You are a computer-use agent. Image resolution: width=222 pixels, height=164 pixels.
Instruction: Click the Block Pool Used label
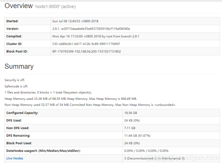point(19,143)
